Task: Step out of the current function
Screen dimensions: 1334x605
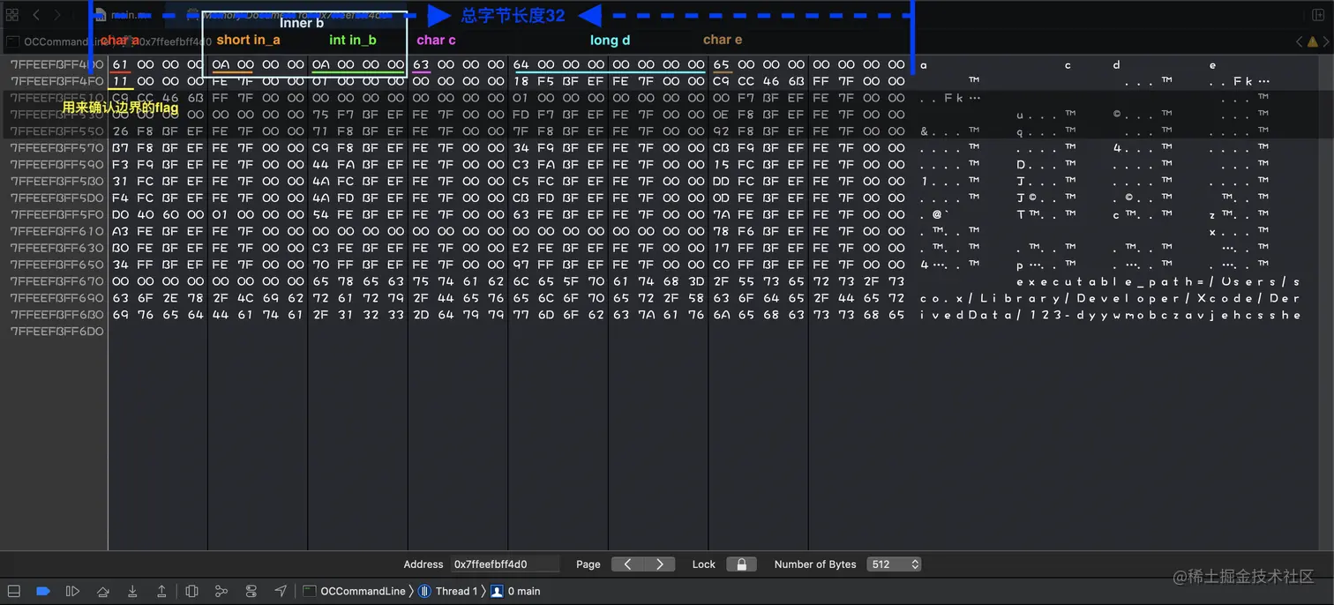Action: coord(161,591)
